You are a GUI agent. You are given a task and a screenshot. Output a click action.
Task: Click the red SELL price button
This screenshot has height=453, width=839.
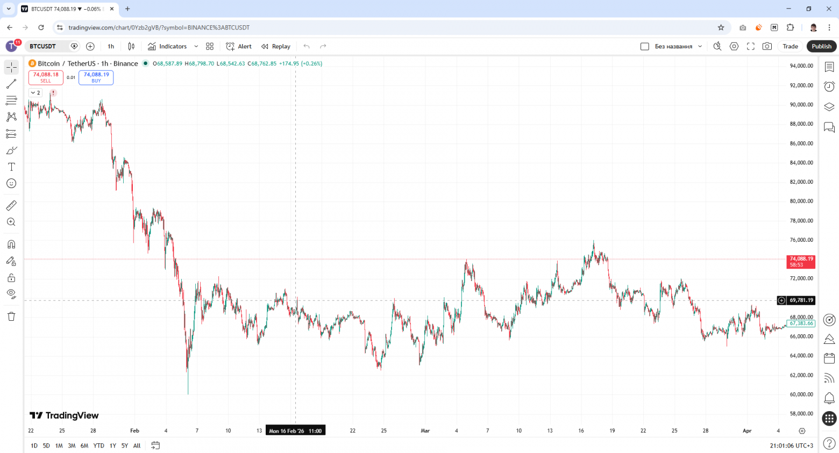(46, 77)
